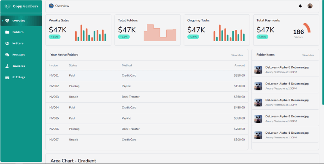
Task: Select the INV006 Pending invoice row
Action: [147, 129]
